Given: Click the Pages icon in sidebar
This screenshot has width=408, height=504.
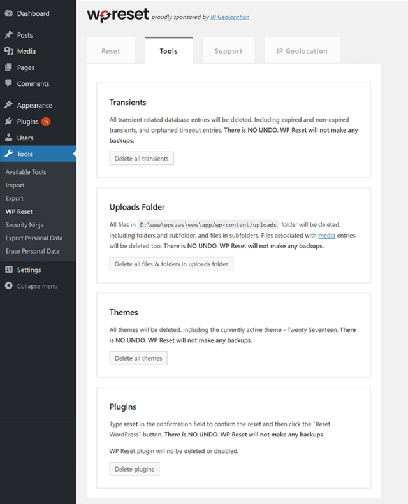Looking at the screenshot, I should [9, 68].
